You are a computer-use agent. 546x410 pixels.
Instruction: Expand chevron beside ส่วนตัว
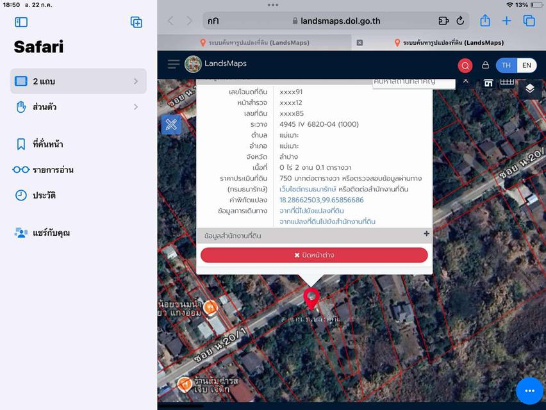[136, 107]
